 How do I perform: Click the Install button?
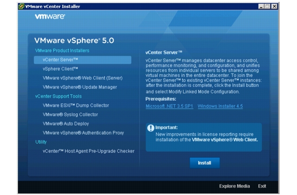(x=205, y=163)
